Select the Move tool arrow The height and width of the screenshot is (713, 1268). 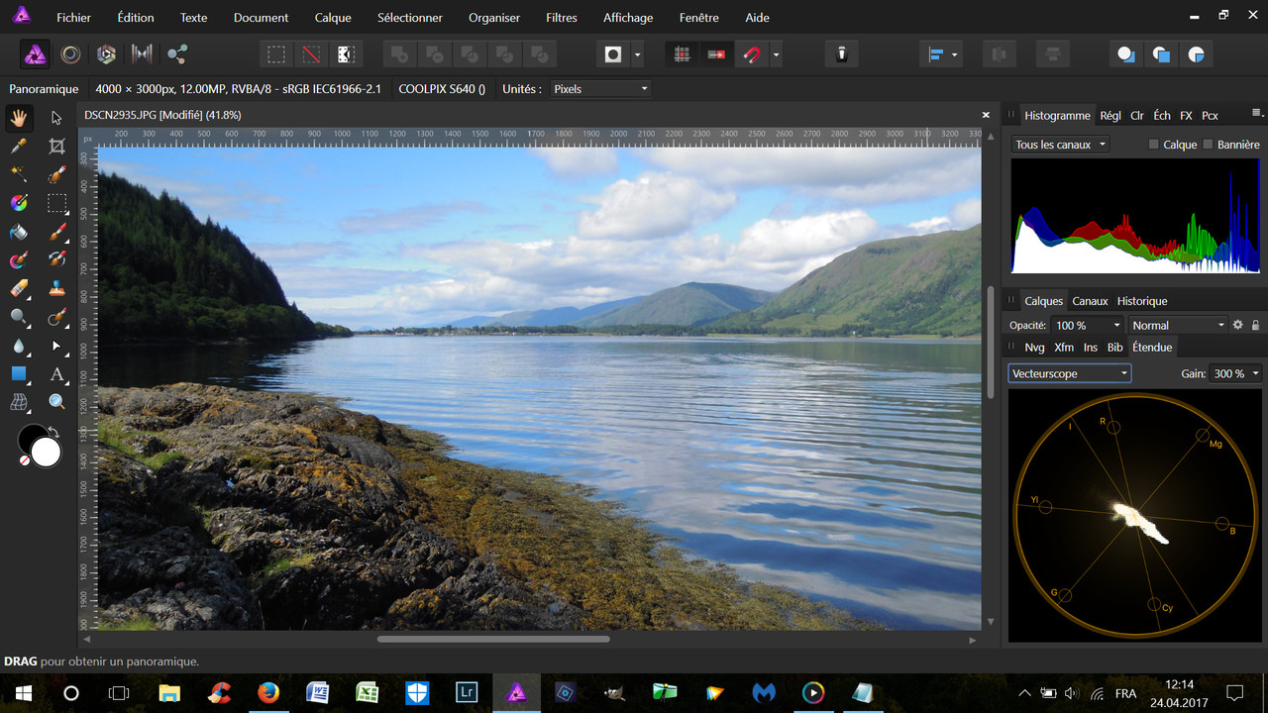pyautogui.click(x=56, y=118)
